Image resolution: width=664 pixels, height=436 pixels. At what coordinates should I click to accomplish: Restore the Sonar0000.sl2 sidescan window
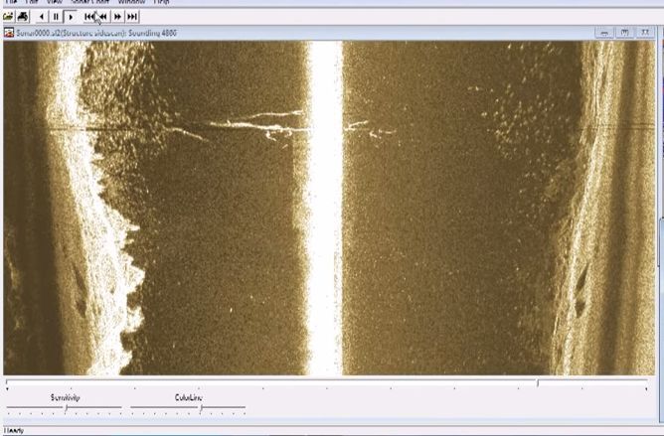coord(624,33)
